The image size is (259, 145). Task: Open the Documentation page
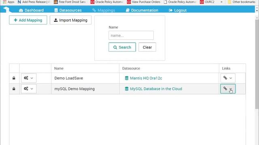(x=142, y=10)
